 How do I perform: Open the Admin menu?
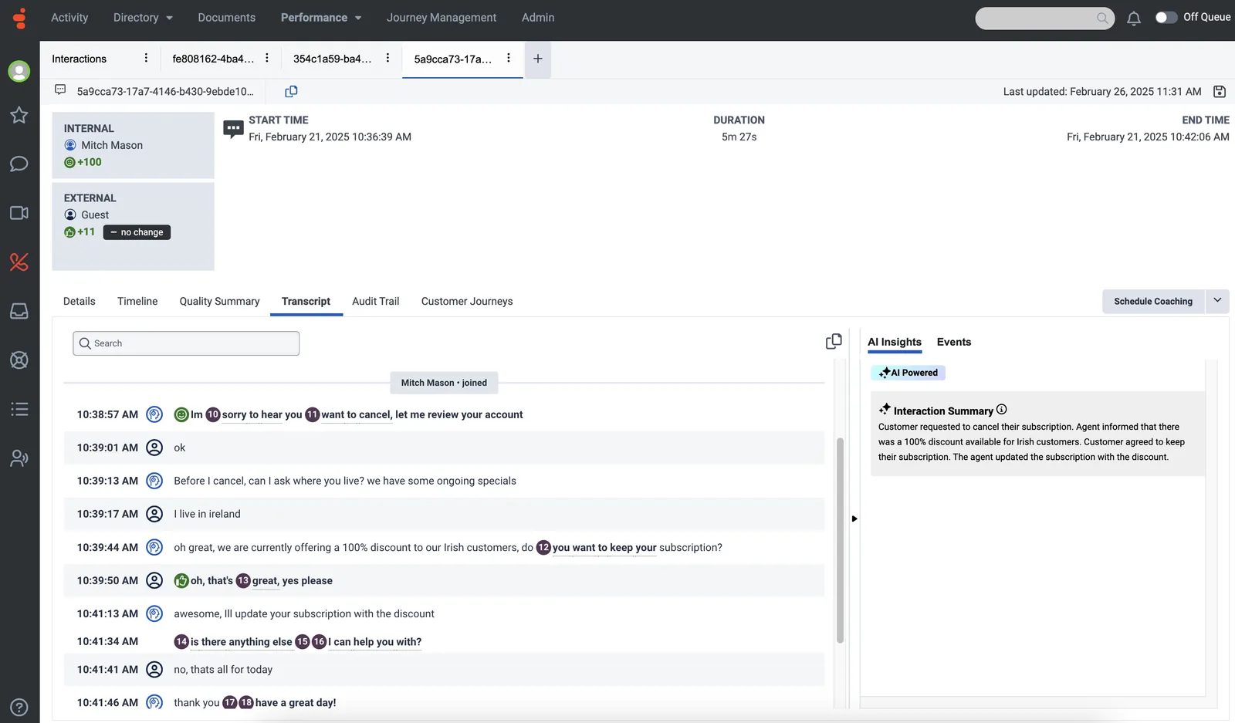538,18
